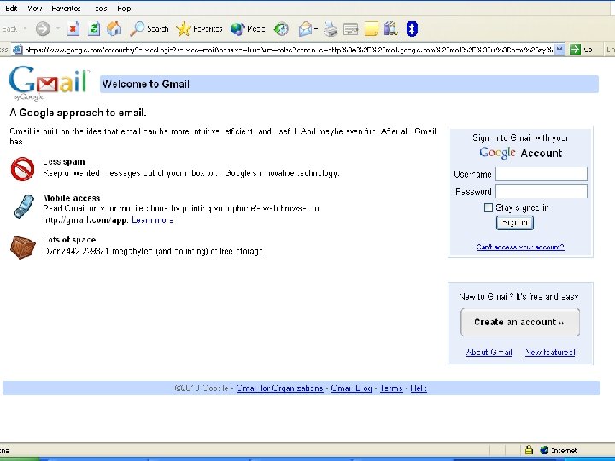This screenshot has height=461, width=615.
Task: Click the Sign in button
Action: tap(514, 223)
